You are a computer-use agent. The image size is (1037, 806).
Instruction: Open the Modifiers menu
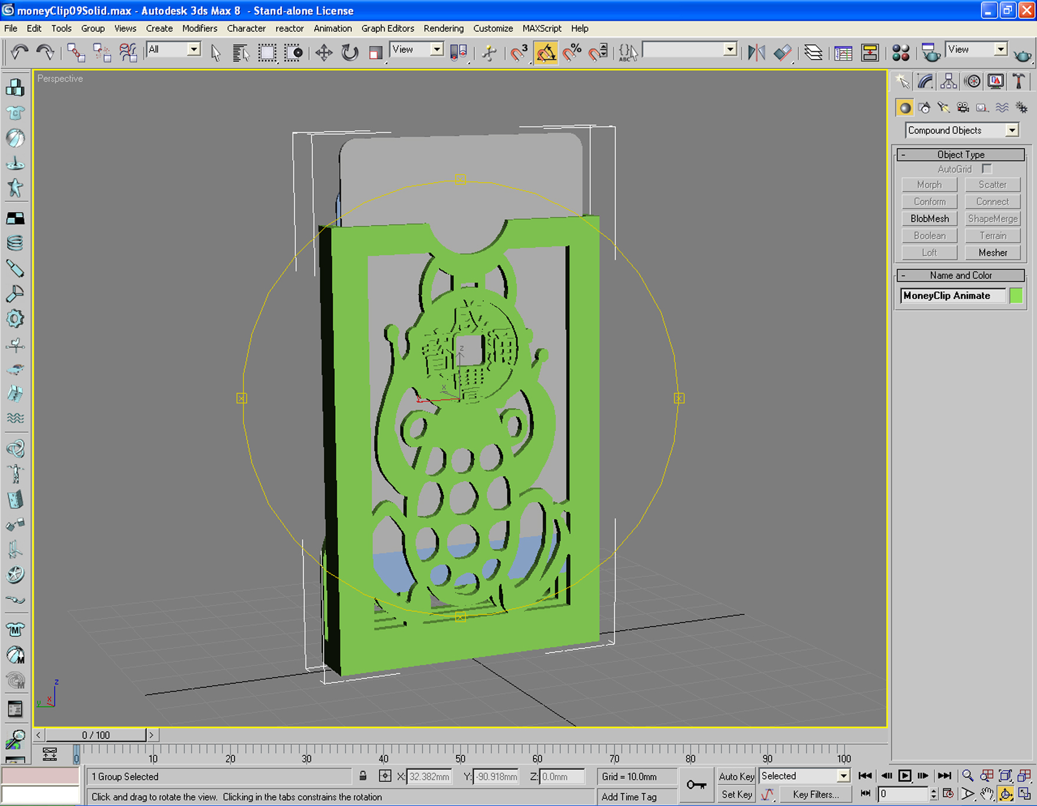pos(200,28)
